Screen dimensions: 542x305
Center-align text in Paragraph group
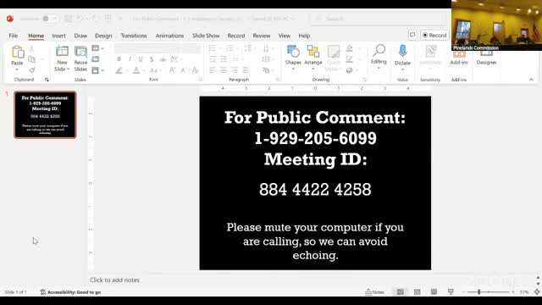[x=224, y=70]
